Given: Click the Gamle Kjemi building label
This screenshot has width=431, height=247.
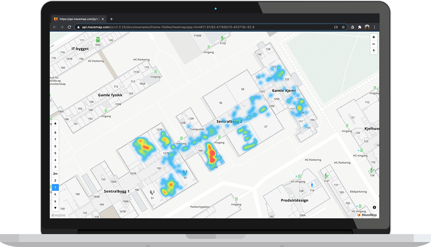Looking at the screenshot, I should click(284, 90).
